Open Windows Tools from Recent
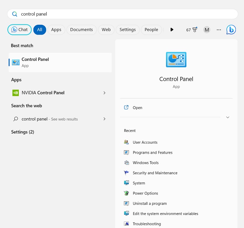Image resolution: width=244 pixels, height=228 pixels. point(146,163)
